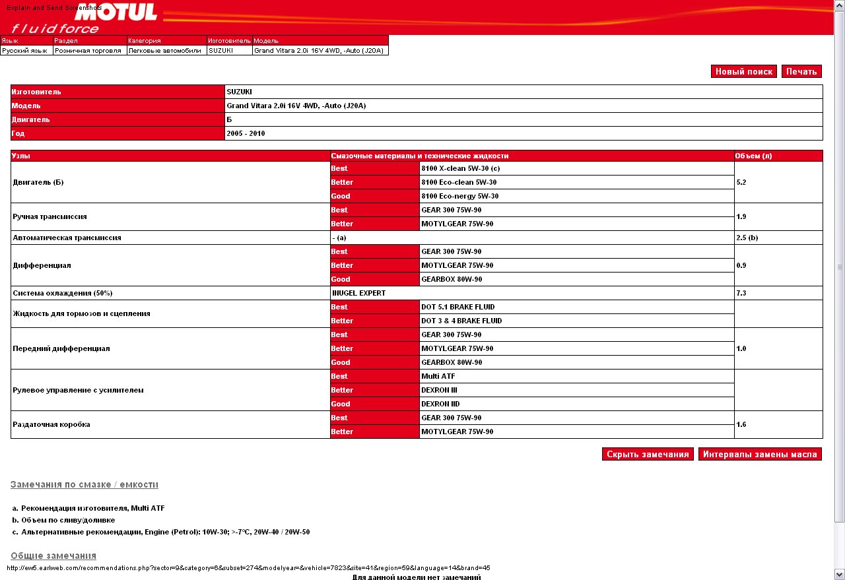Click Двигатель (Б) row label

click(x=38, y=182)
